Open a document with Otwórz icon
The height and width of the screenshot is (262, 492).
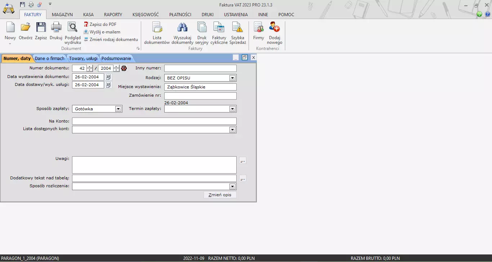[26, 28]
